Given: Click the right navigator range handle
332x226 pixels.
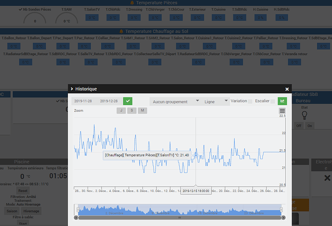Looking at the screenshot, I should pyautogui.click(x=281, y=210).
